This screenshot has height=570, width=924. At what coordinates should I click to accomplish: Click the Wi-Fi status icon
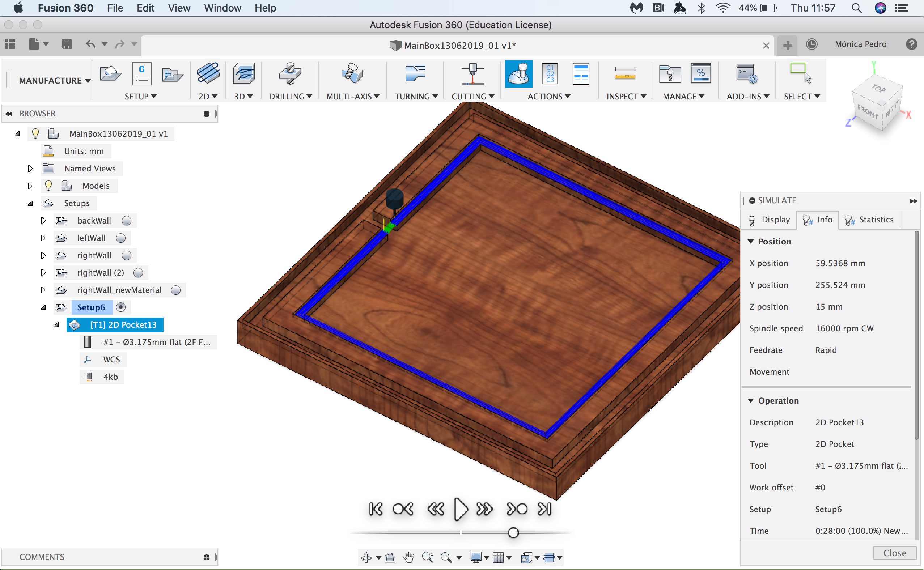tap(723, 8)
